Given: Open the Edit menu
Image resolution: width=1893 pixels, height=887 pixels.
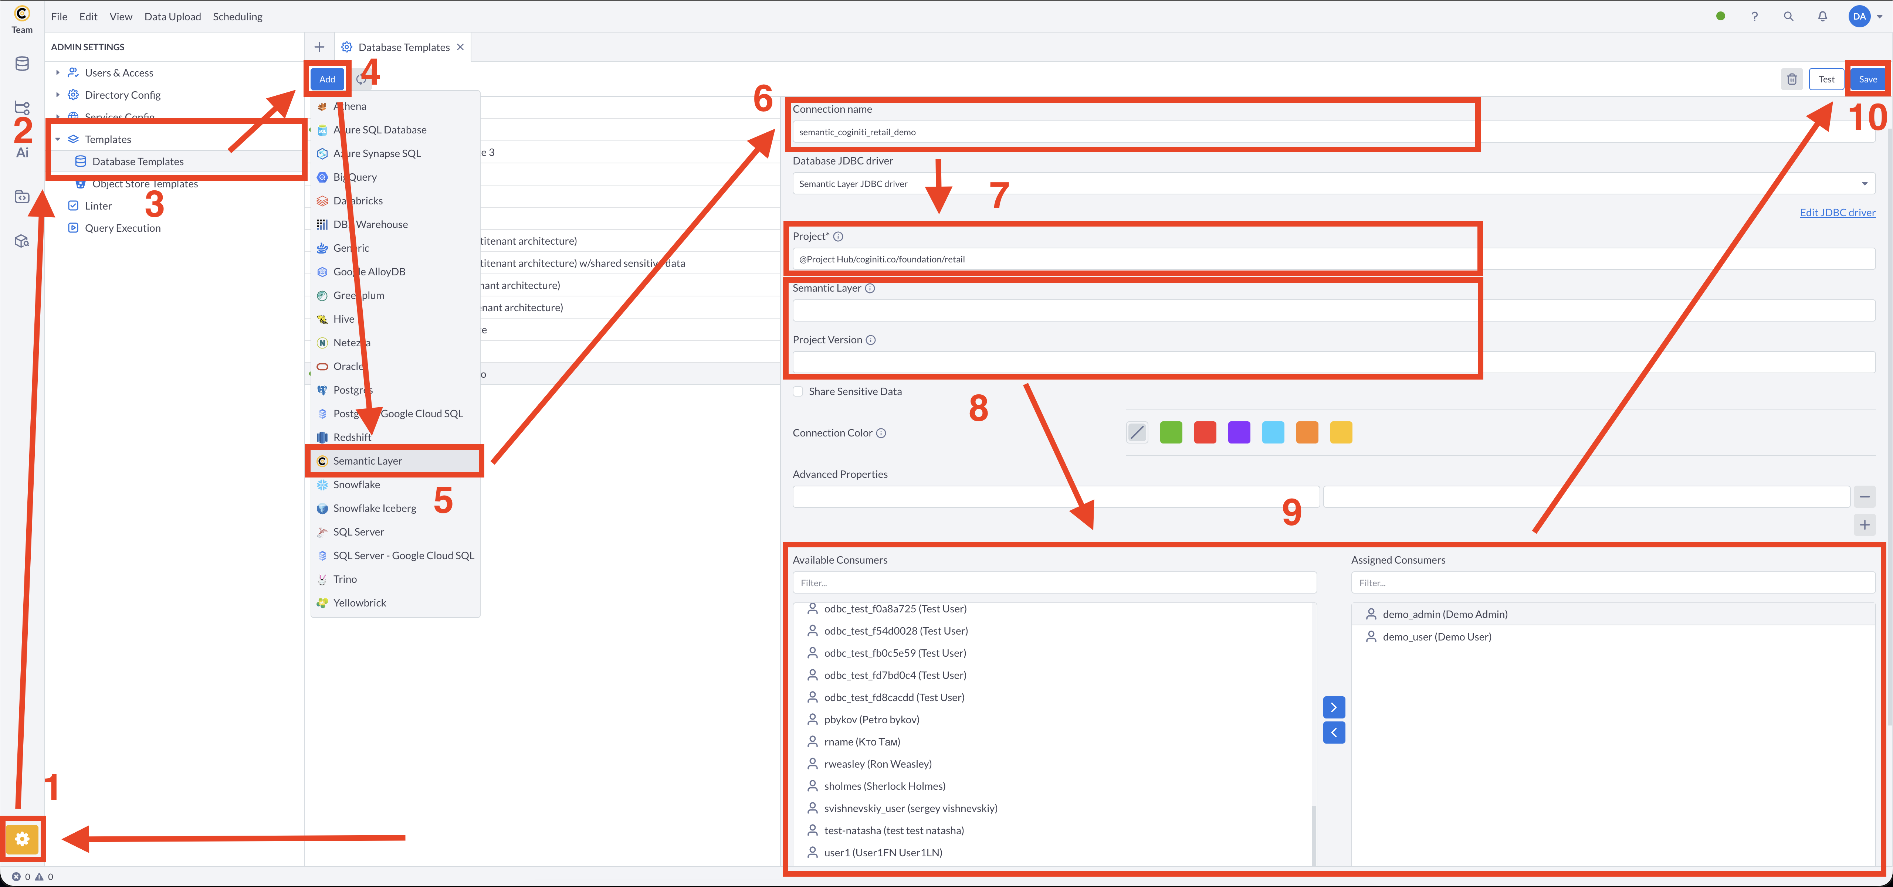Looking at the screenshot, I should tap(88, 16).
